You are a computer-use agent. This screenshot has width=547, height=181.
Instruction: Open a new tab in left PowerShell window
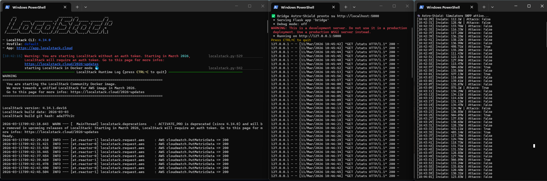77,7
